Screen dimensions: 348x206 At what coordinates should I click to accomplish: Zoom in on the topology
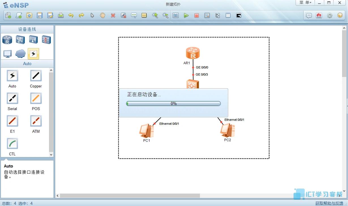point(155,15)
